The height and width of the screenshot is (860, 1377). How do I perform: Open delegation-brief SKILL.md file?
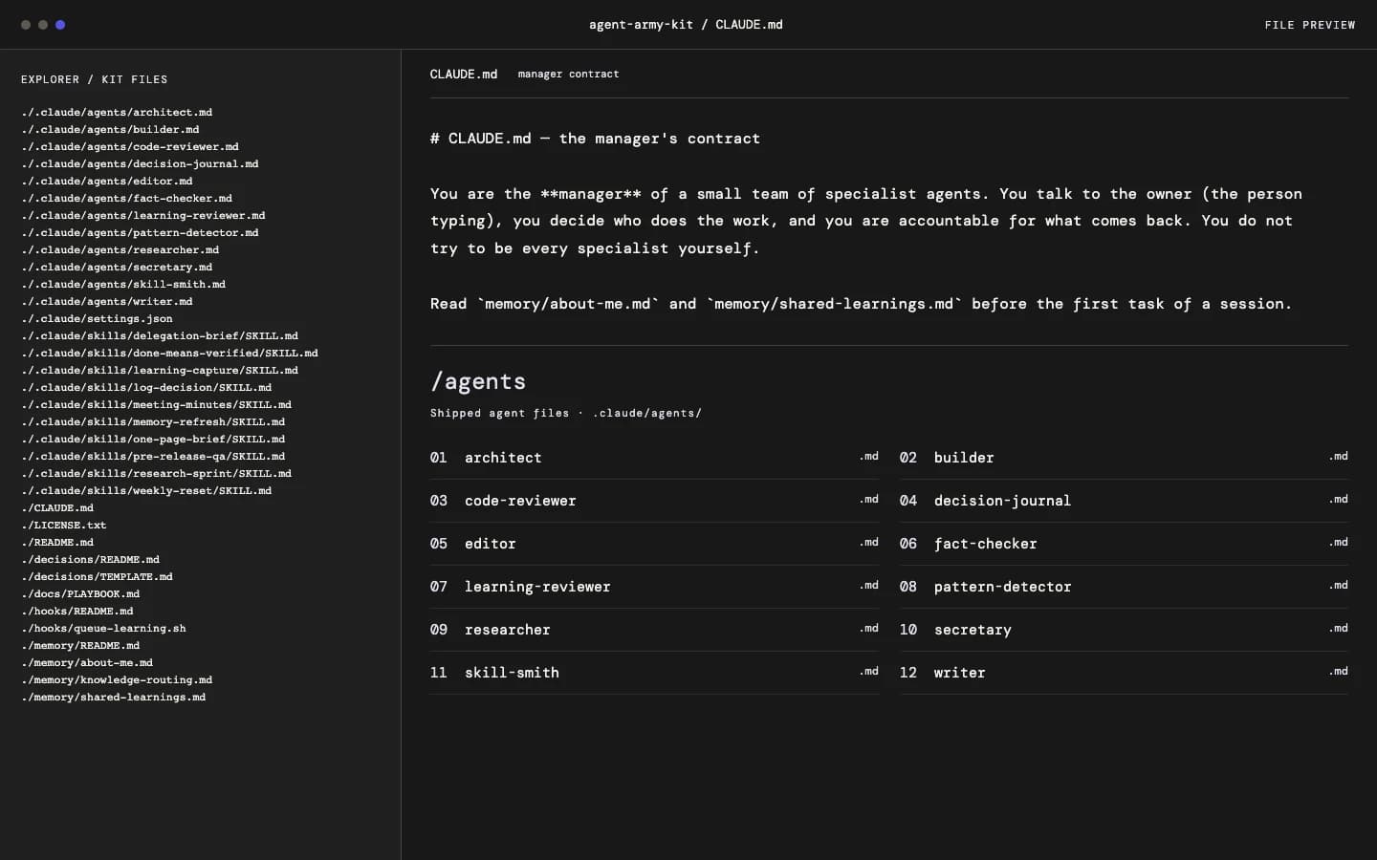click(x=160, y=335)
